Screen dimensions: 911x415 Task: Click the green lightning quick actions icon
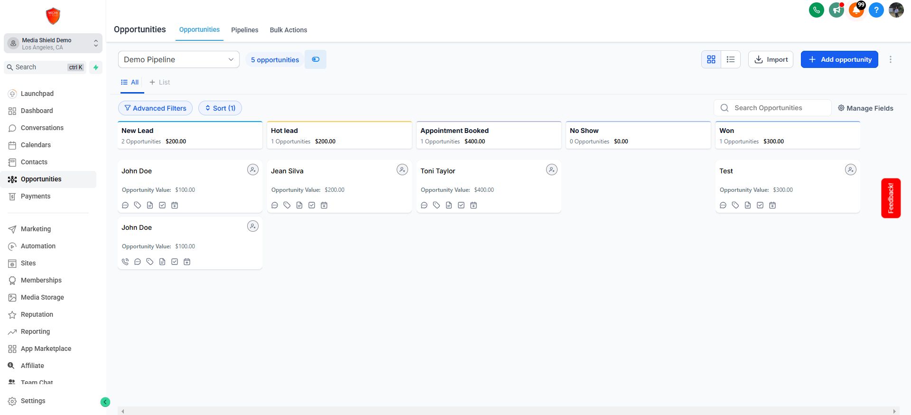96,67
